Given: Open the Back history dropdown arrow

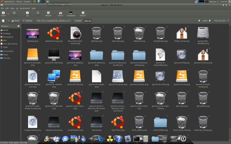Looking at the screenshot, I should point(8,14).
